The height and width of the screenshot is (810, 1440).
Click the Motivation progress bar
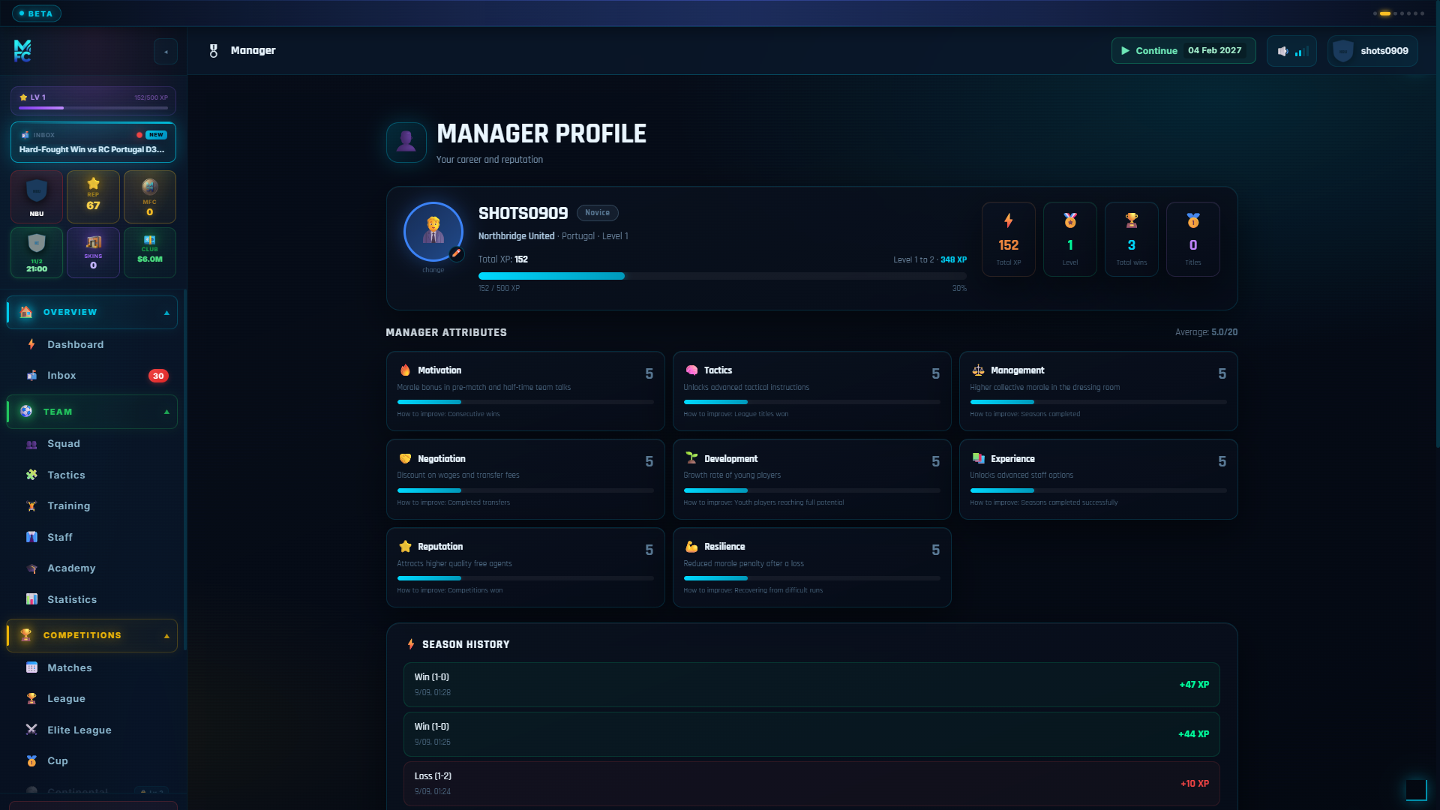pos(525,402)
